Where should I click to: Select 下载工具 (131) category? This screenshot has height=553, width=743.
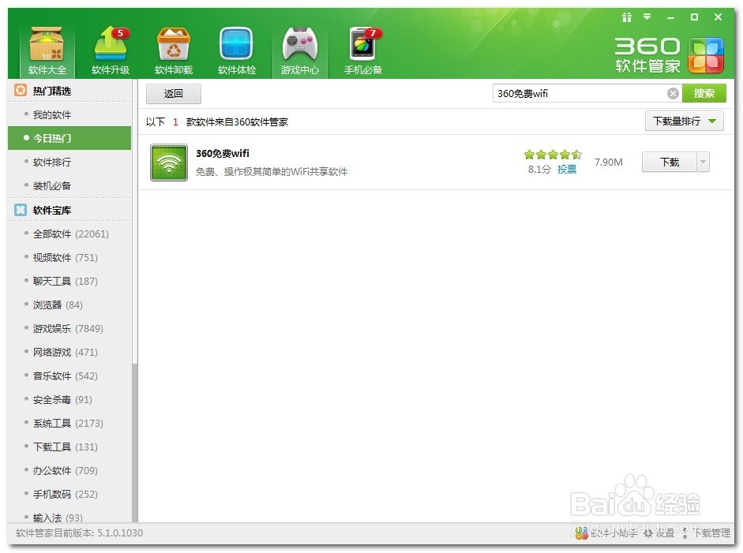(x=69, y=447)
